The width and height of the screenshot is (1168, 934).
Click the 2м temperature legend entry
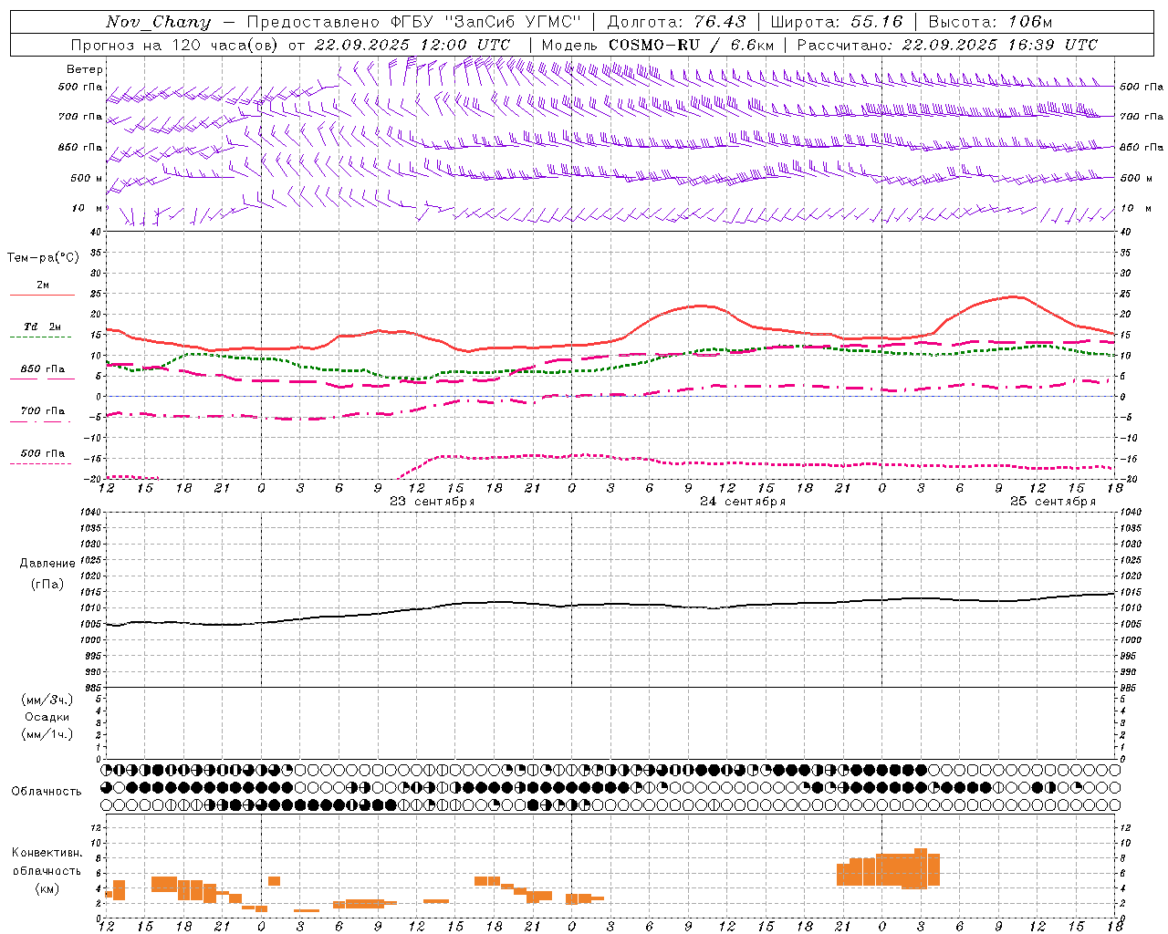[43, 285]
